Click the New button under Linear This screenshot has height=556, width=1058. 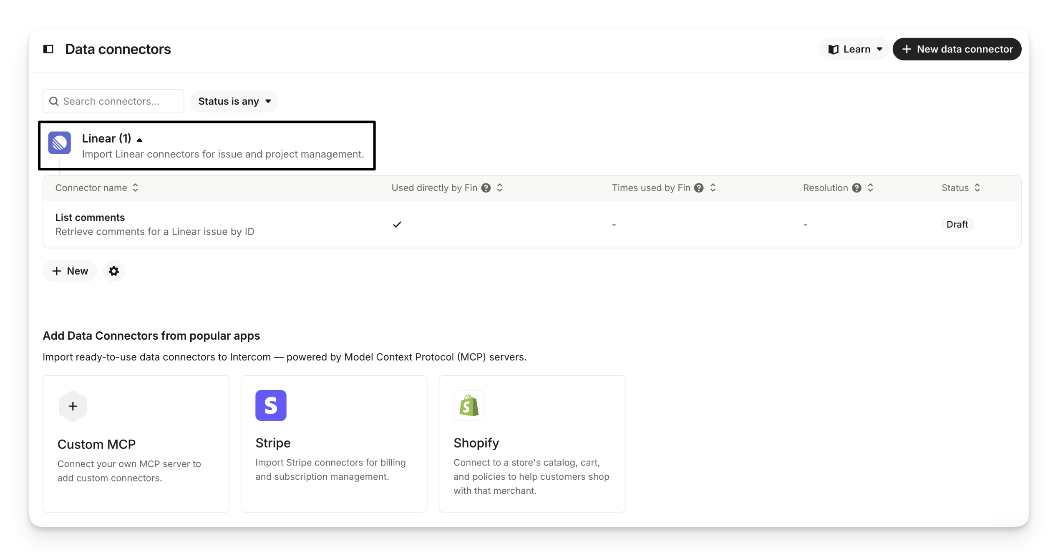click(x=70, y=271)
